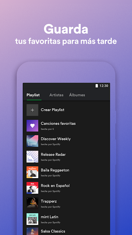
Task: Click Trapperz cover thumbnail
Action: (32, 203)
